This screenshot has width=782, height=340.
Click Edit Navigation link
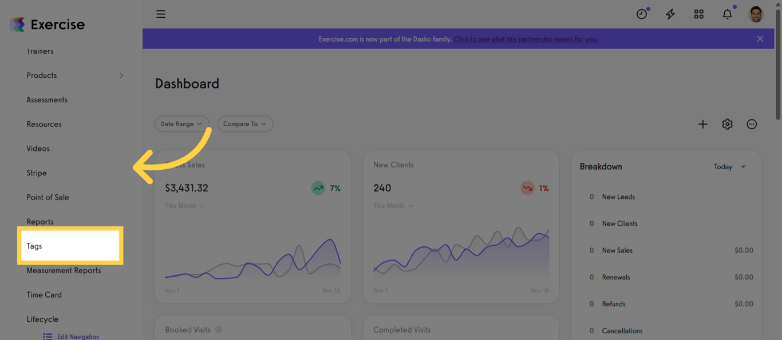(72, 337)
